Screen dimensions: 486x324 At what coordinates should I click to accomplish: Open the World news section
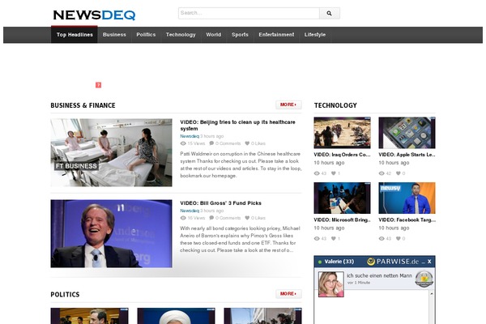point(214,35)
